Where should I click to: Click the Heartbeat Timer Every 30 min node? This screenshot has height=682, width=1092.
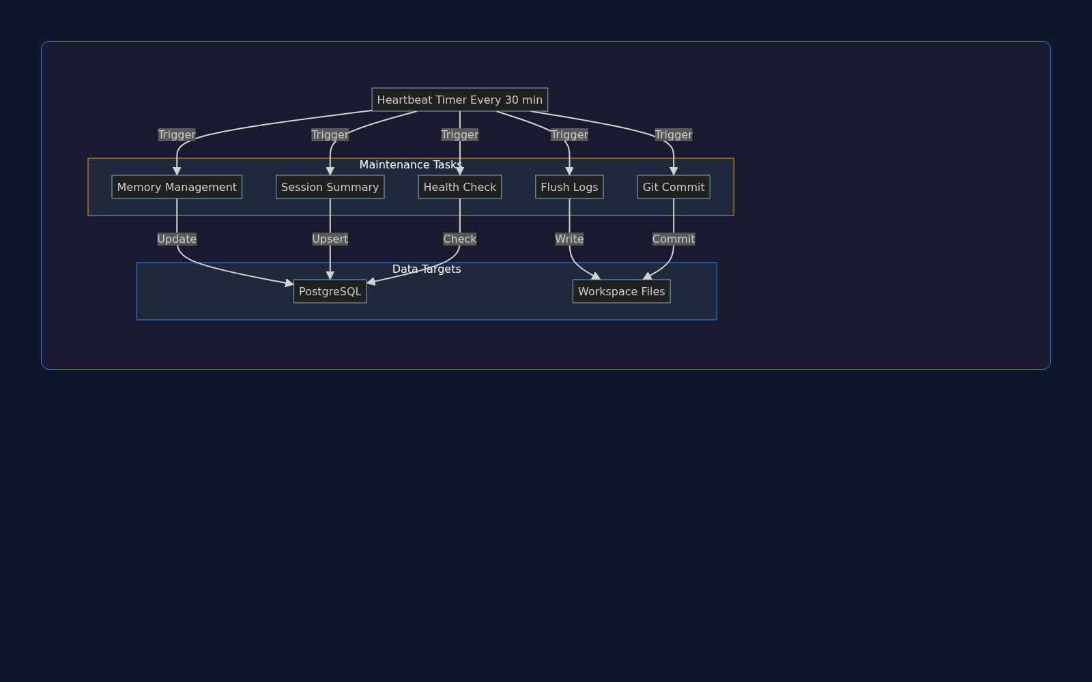(x=459, y=100)
